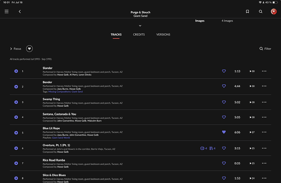Open the profile avatar menu
This screenshot has height=183, width=281.
(x=274, y=12)
